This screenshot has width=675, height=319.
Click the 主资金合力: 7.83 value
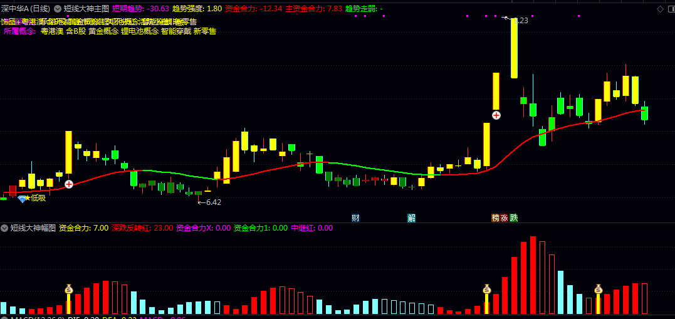point(314,9)
